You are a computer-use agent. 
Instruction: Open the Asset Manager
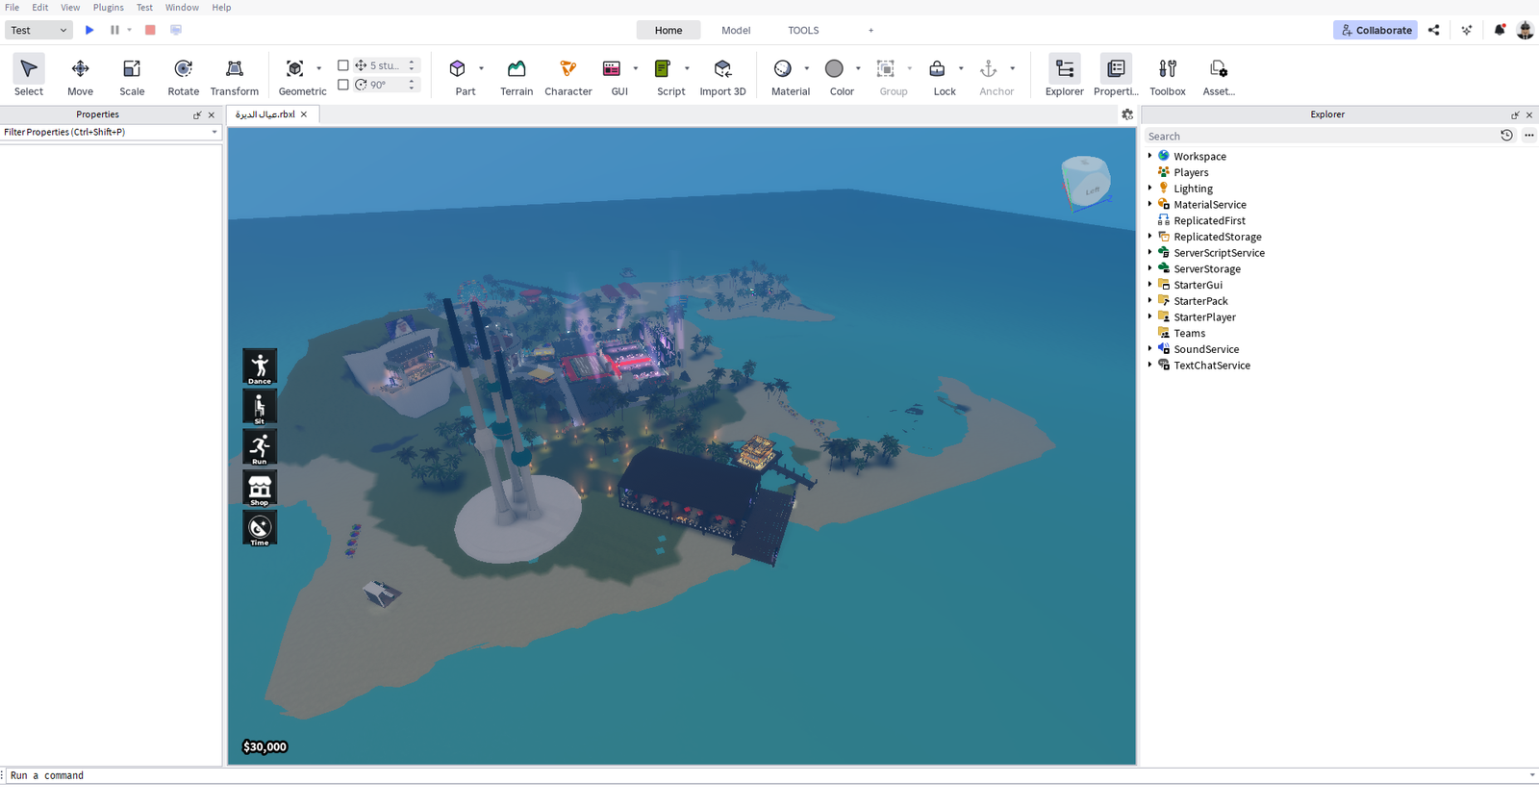click(1219, 76)
